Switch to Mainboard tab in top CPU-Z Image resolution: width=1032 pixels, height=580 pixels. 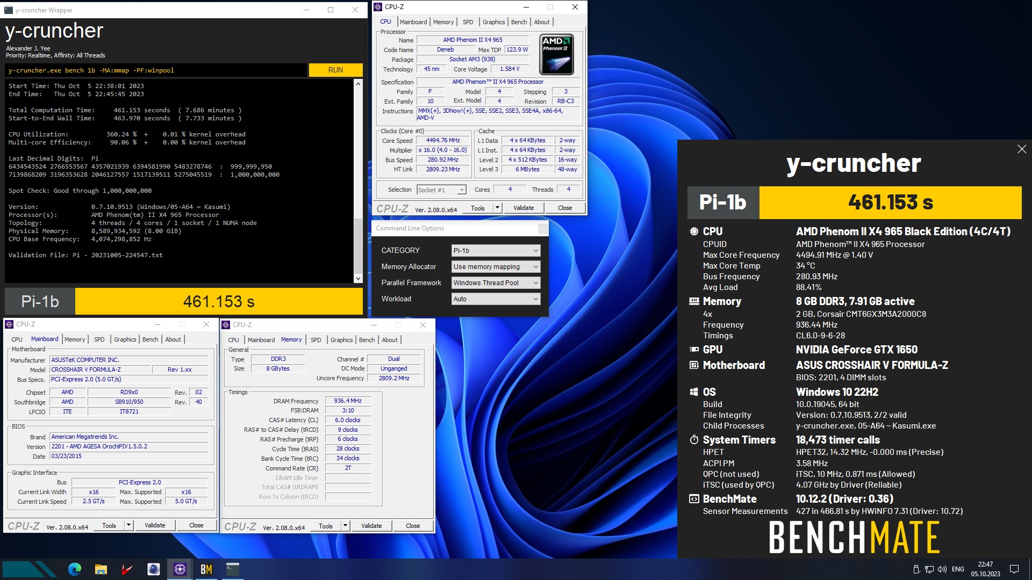(x=413, y=22)
